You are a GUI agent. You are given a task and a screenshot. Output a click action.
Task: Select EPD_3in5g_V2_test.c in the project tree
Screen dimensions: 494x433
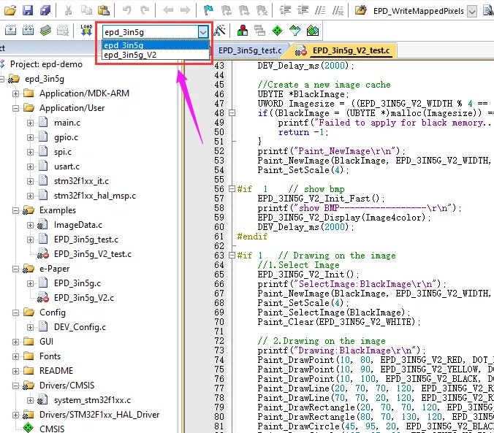93,254
